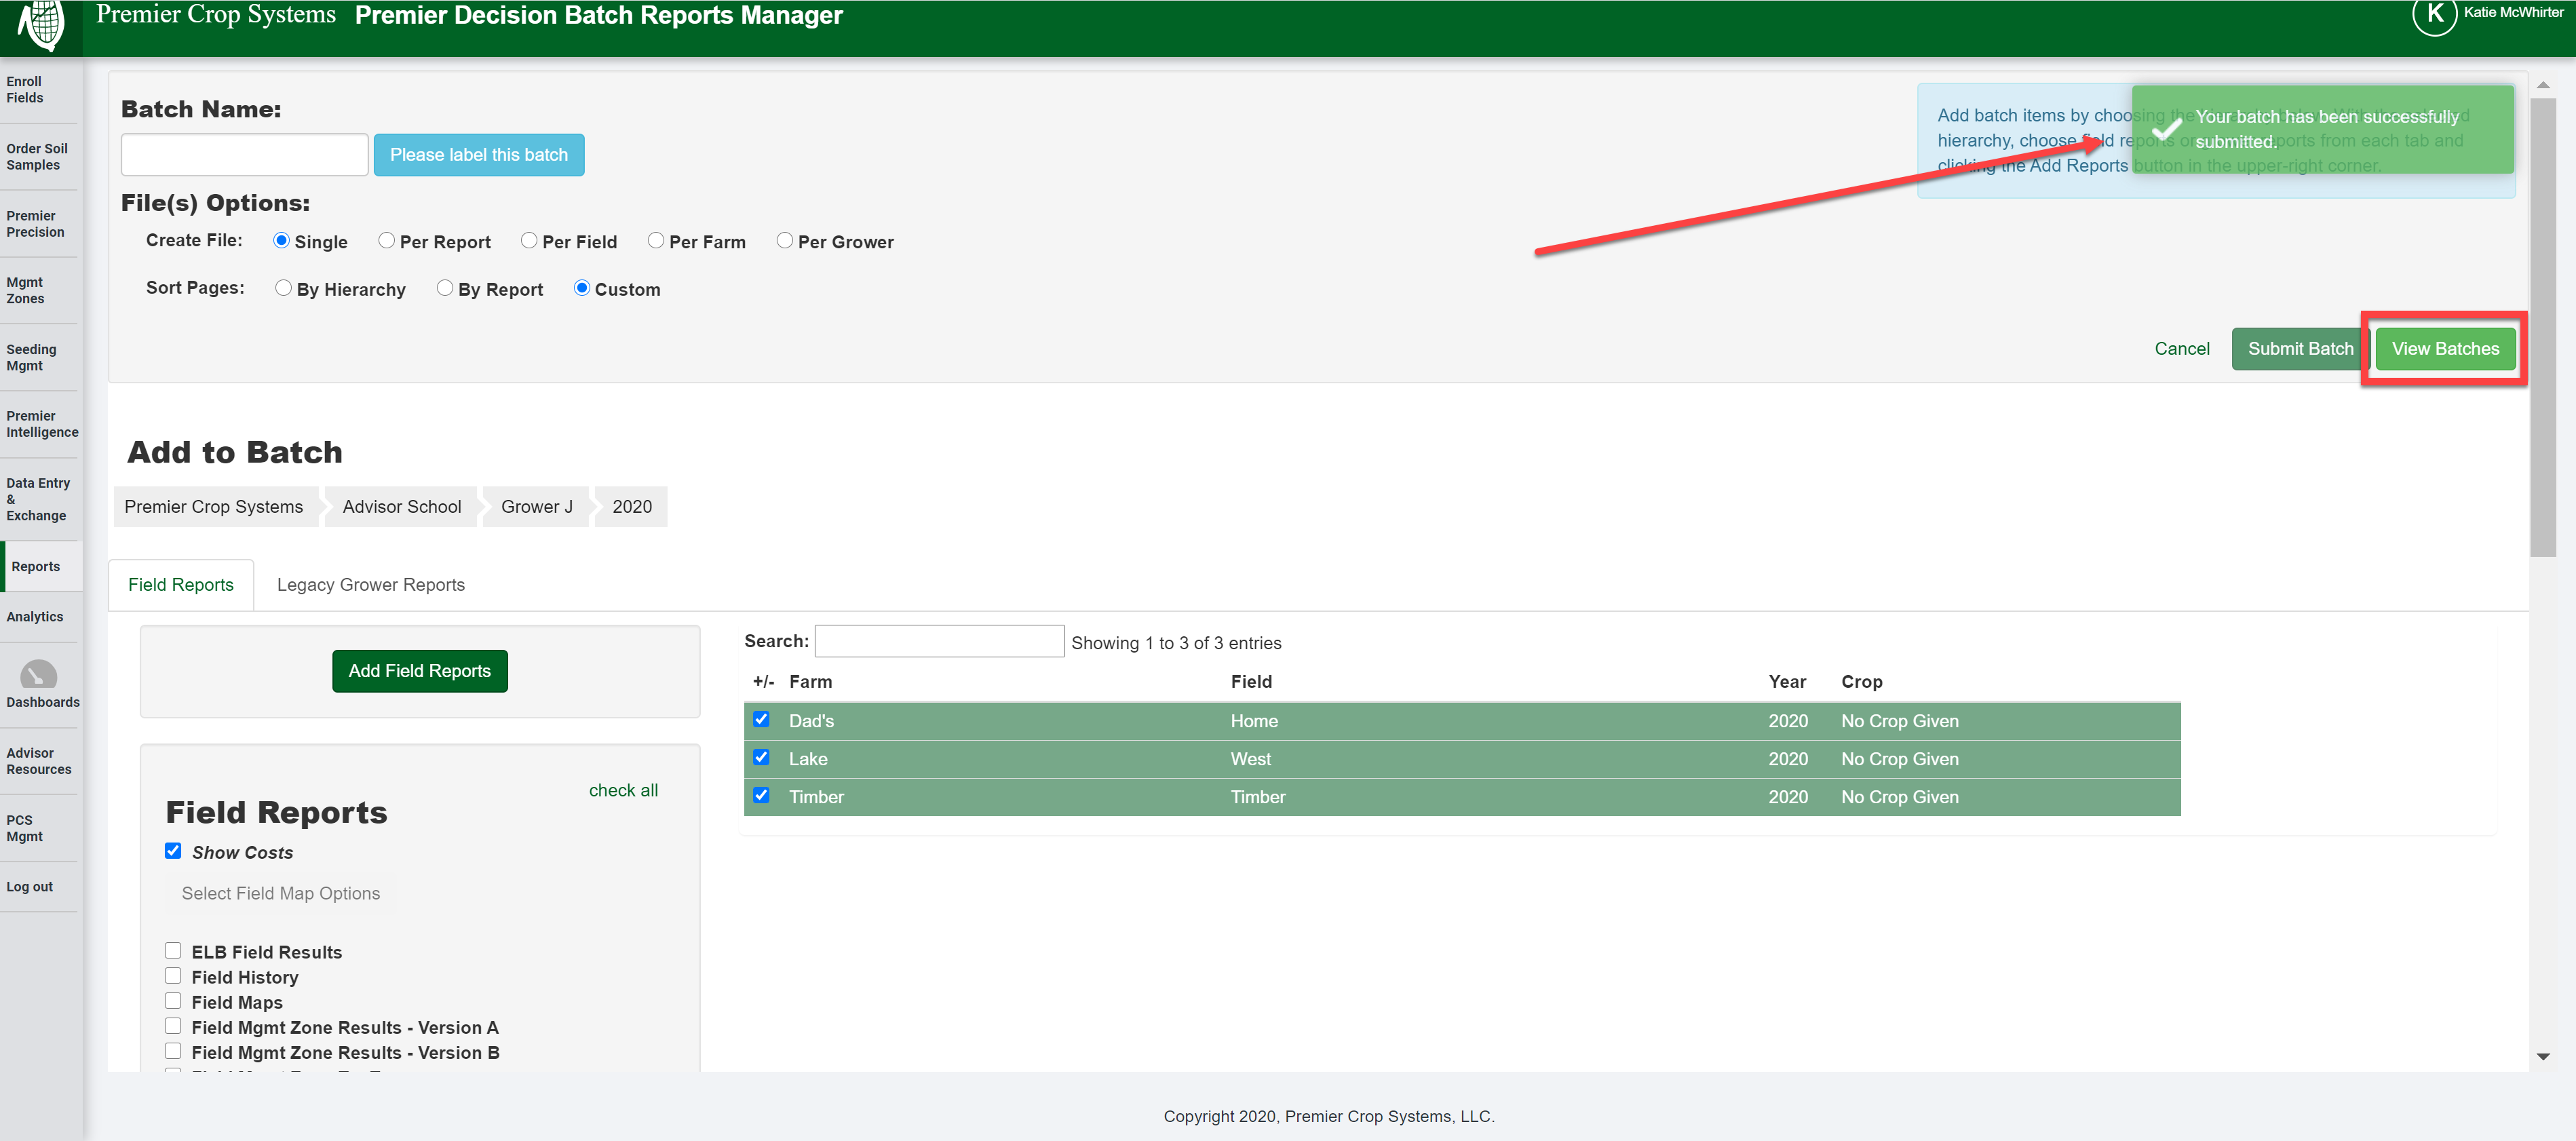The height and width of the screenshot is (1141, 2576).
Task: Select Grower J in the breadcrumb path
Action: pyautogui.click(x=536, y=506)
